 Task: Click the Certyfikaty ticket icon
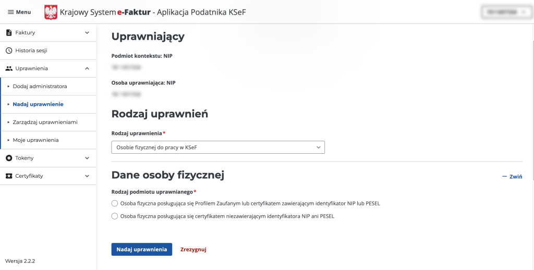click(9, 176)
